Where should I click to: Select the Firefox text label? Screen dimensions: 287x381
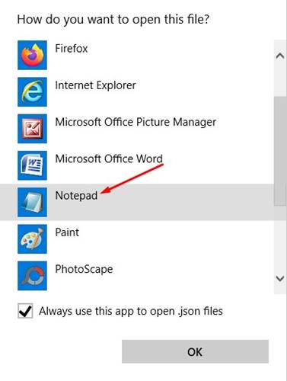pos(72,49)
